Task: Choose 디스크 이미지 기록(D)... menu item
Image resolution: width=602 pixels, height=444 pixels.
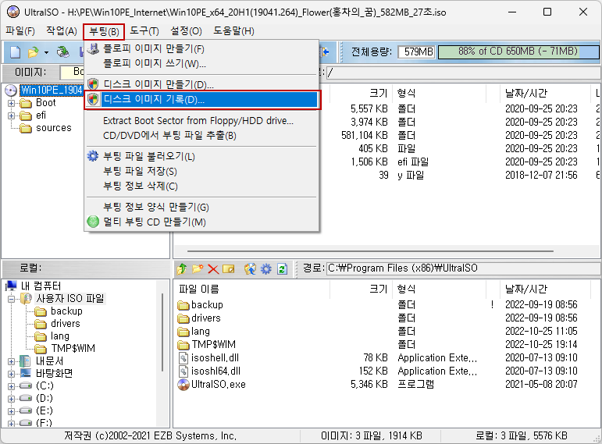Action: click(202, 100)
